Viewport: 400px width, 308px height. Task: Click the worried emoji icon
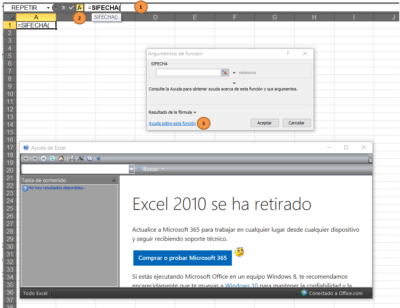pos(239,252)
